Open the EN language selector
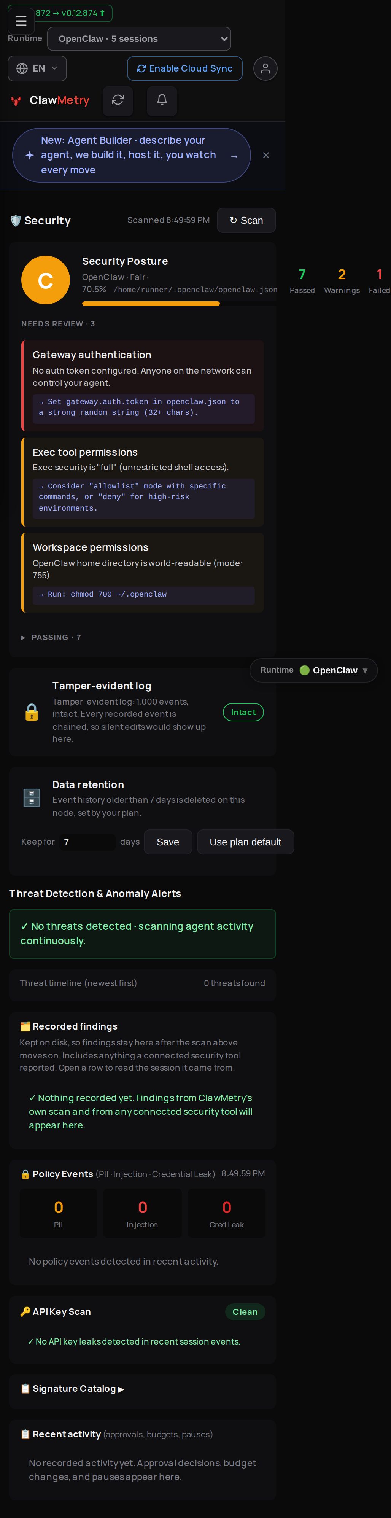The height and width of the screenshot is (1518, 391). tap(37, 68)
